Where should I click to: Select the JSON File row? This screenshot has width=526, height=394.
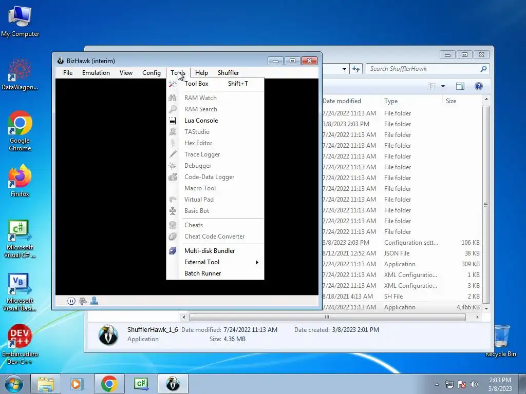coord(401,253)
